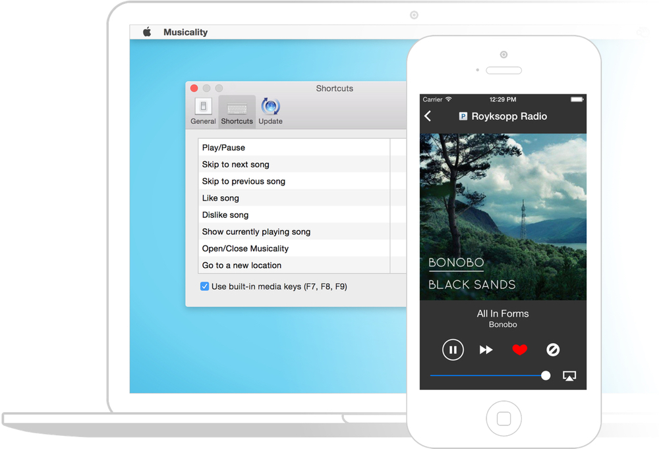The width and height of the screenshot is (659, 449).
Task: Open the Musicality app menu
Action: [185, 32]
